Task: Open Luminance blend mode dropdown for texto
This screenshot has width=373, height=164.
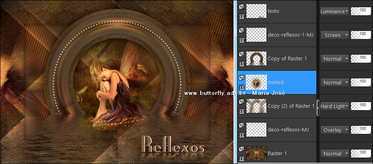Action: (x=334, y=11)
